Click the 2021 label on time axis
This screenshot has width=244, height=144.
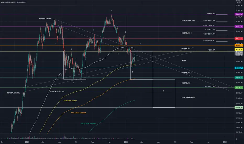(27, 142)
